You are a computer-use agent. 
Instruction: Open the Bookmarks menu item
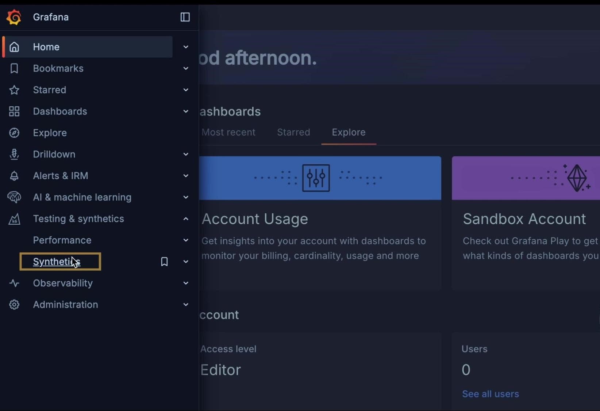tap(58, 68)
